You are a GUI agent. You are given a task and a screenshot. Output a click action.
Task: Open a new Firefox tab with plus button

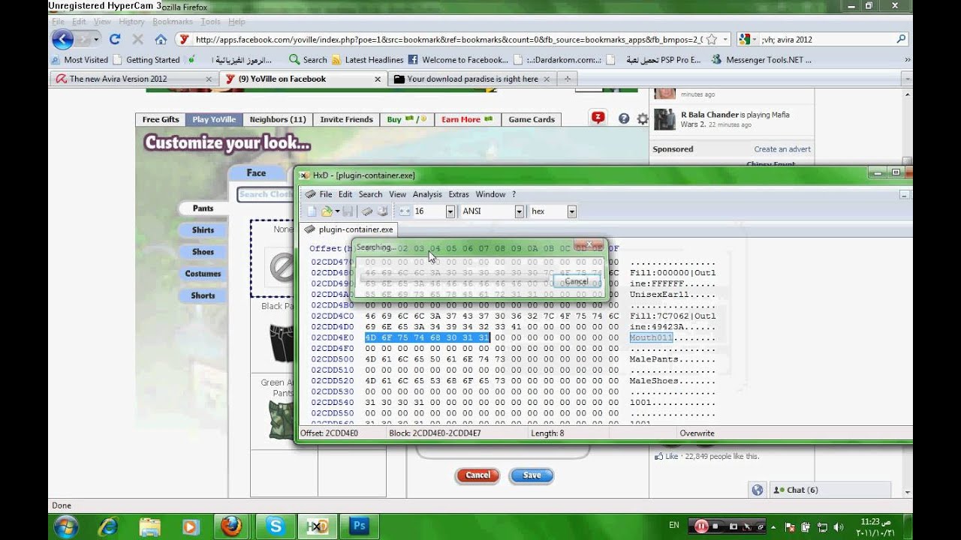568,79
